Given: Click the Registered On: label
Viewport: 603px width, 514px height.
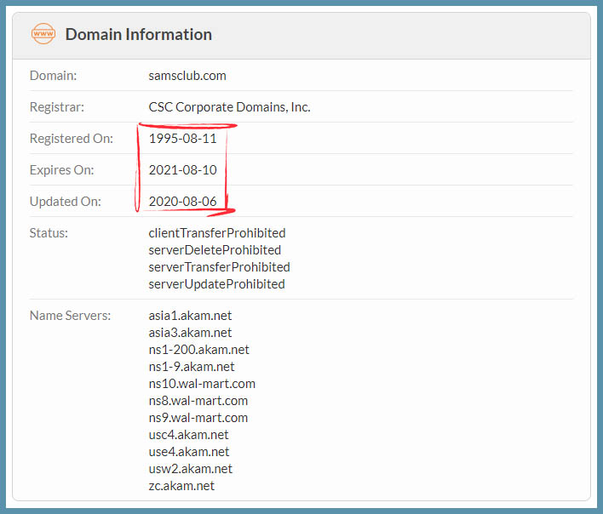Looking at the screenshot, I should pos(72,139).
